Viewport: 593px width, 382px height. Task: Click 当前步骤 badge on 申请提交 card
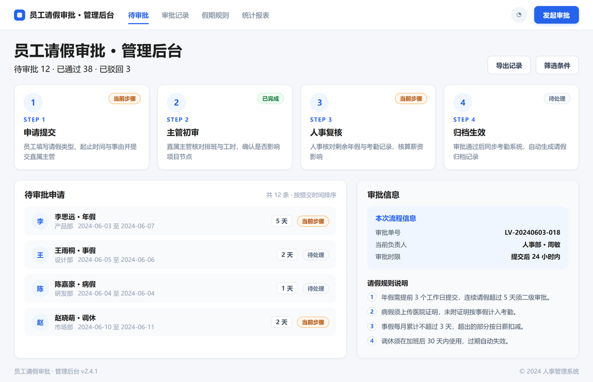125,98
